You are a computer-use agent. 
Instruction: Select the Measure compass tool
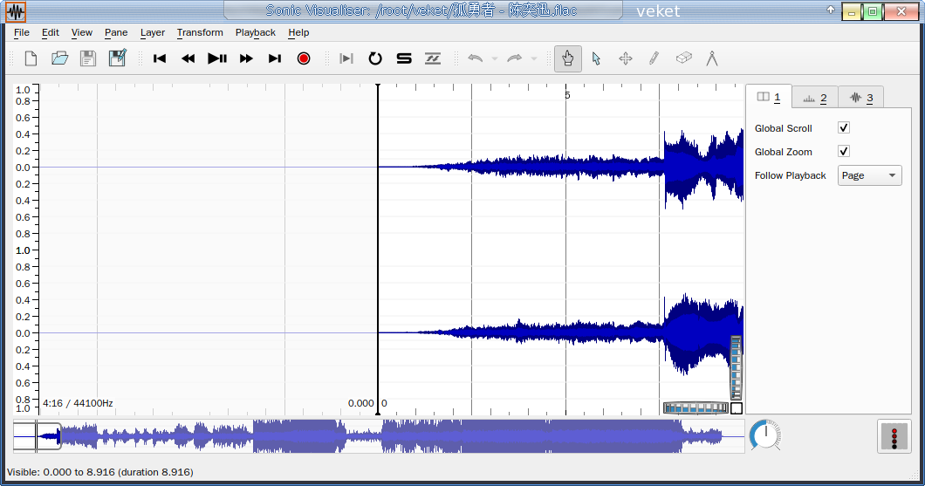pyautogui.click(x=712, y=58)
